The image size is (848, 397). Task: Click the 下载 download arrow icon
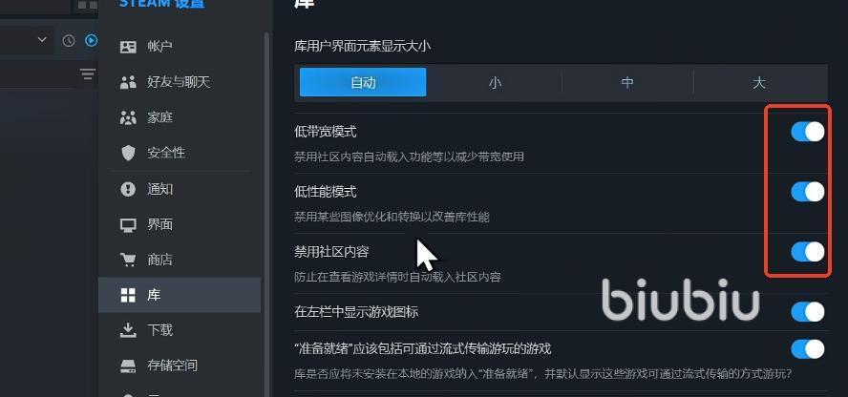(128, 329)
